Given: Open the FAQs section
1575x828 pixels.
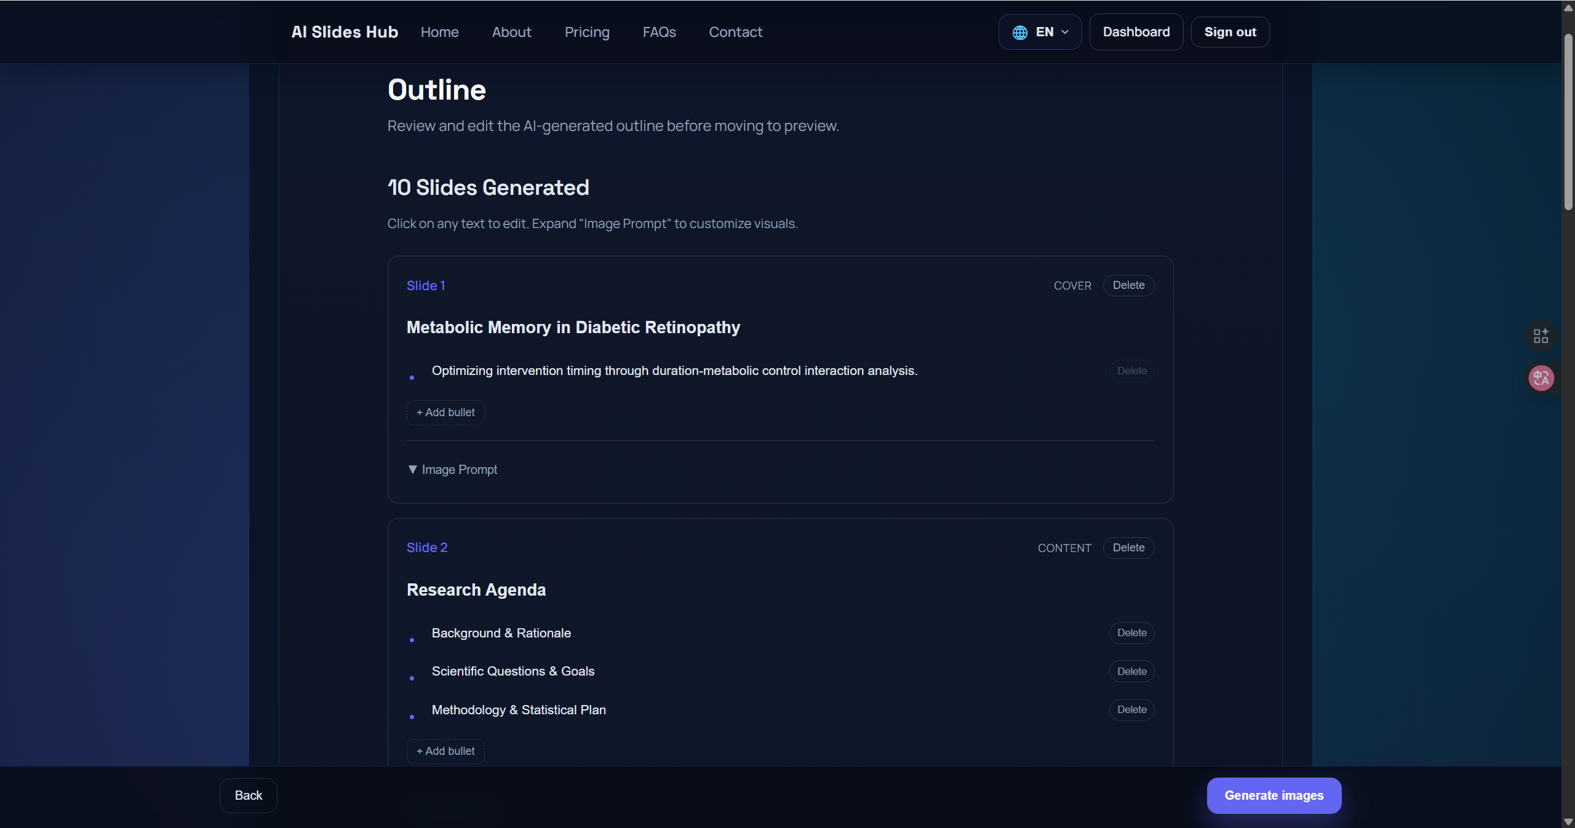Looking at the screenshot, I should point(659,31).
